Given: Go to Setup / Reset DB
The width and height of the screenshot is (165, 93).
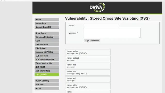Looking at the screenshot, I should click(x=47, y=27).
